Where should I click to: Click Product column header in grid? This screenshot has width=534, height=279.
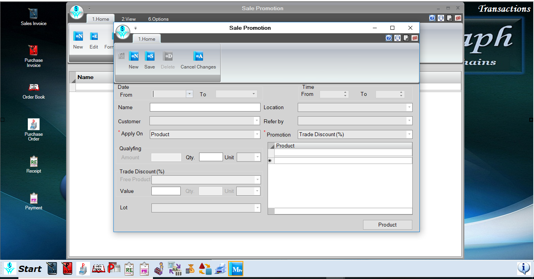coord(343,146)
